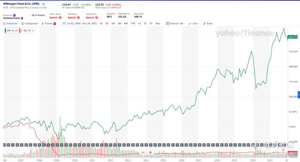The width and height of the screenshot is (300, 162).
Task: Click the double-arrow jump-to-latest icon
Action: click(283, 150)
